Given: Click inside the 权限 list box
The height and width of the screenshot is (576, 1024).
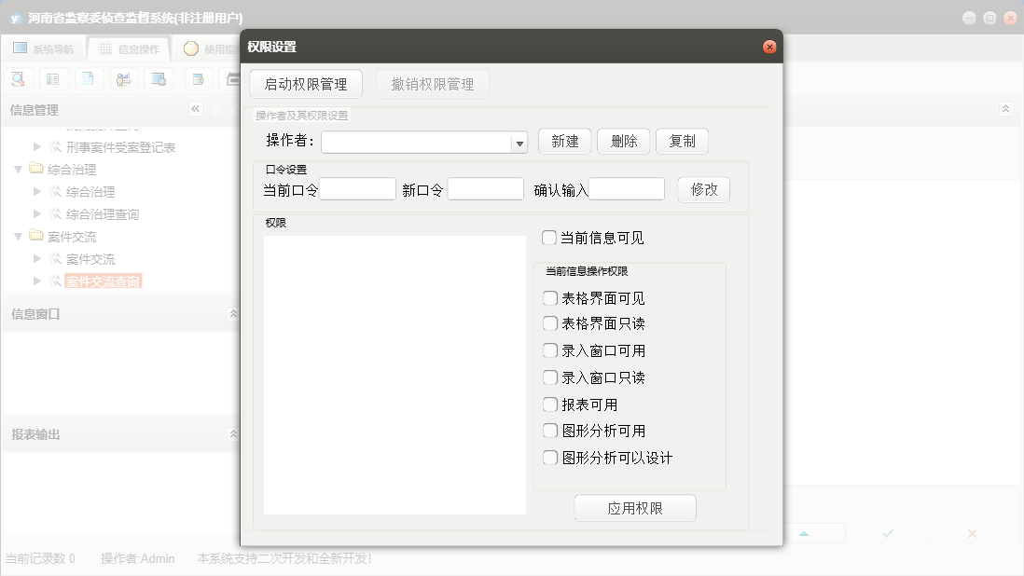Looking at the screenshot, I should (394, 375).
